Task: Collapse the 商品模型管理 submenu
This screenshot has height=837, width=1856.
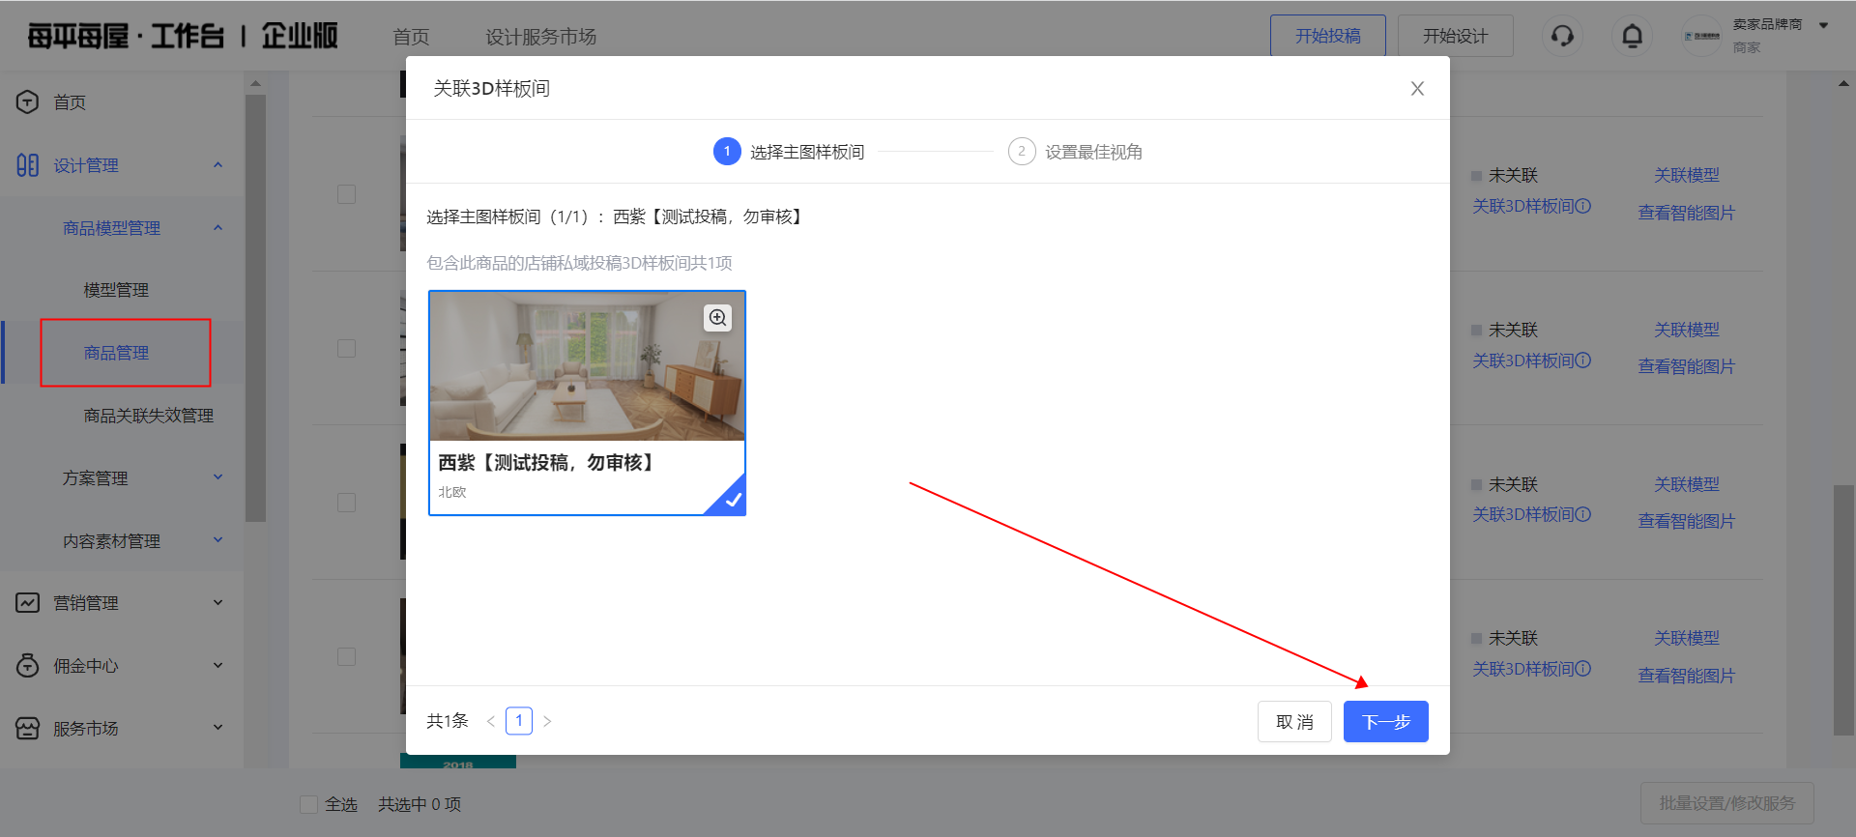Action: click(x=218, y=228)
